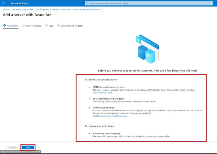This screenshot has height=154, width=217.
Task: Click the Tags step number icon
Action: click(x=46, y=25)
